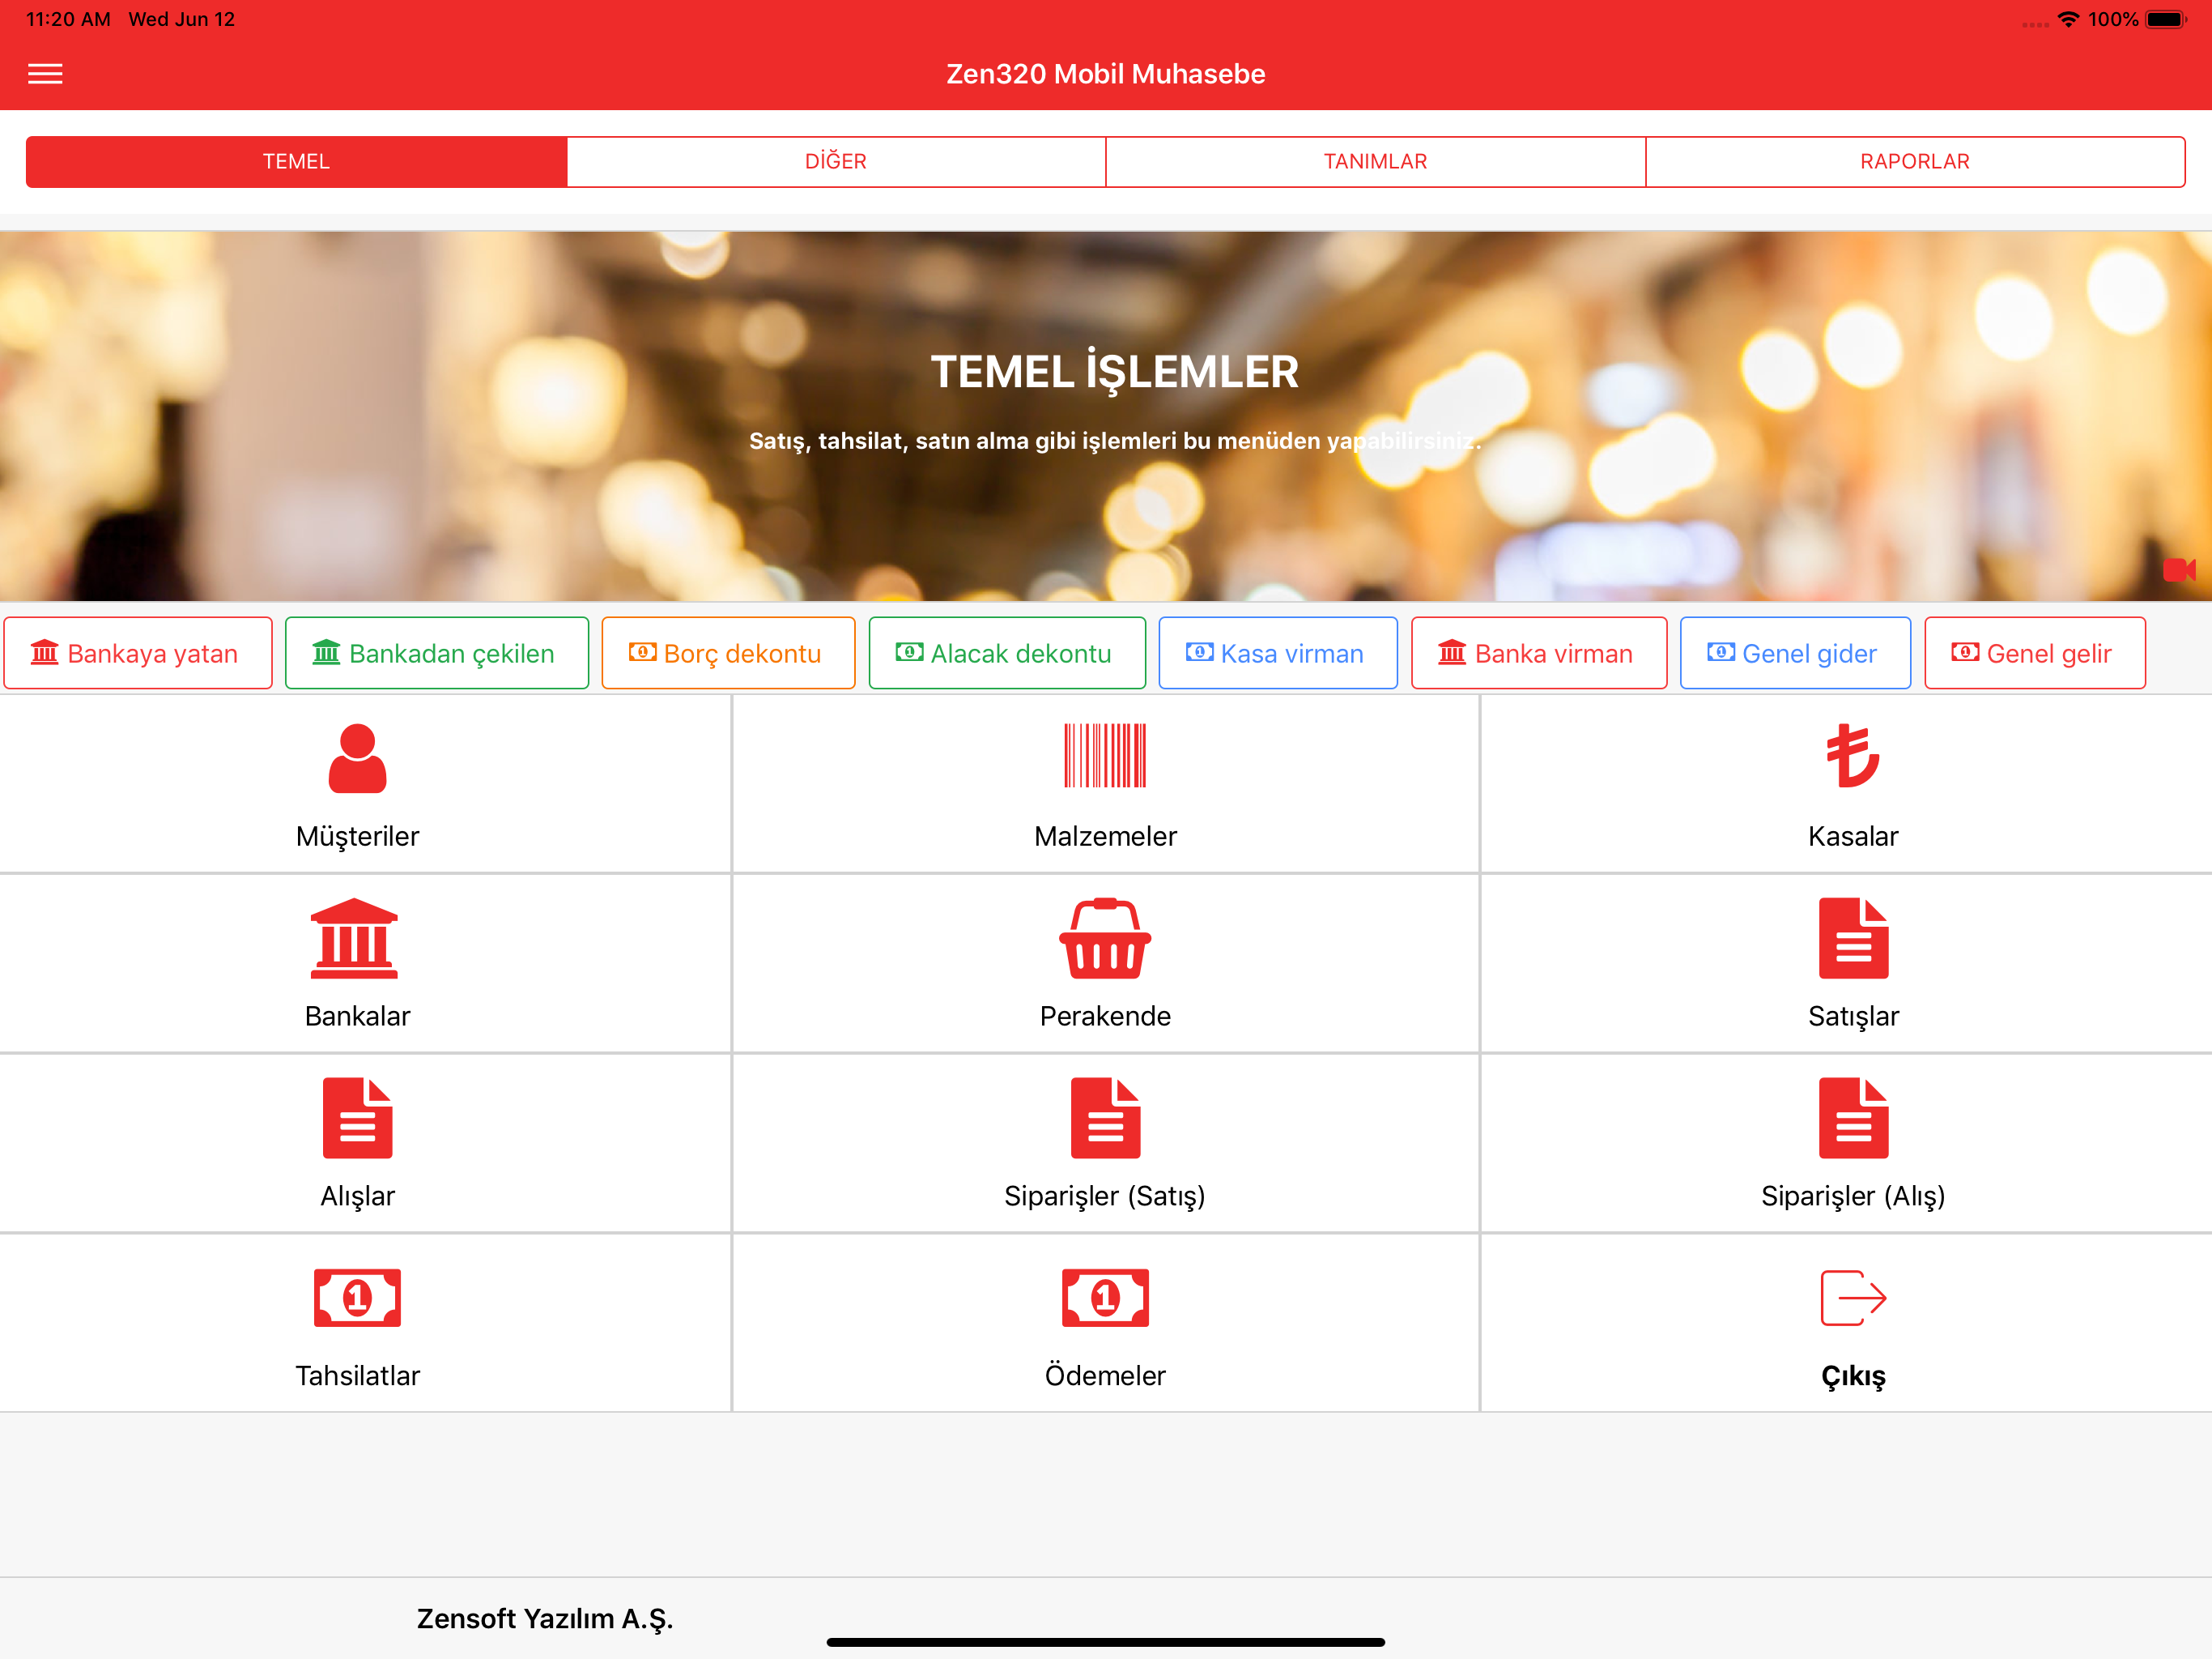Tap the Çıkış logout icon
This screenshot has width=2212, height=1659.
point(1853,1298)
